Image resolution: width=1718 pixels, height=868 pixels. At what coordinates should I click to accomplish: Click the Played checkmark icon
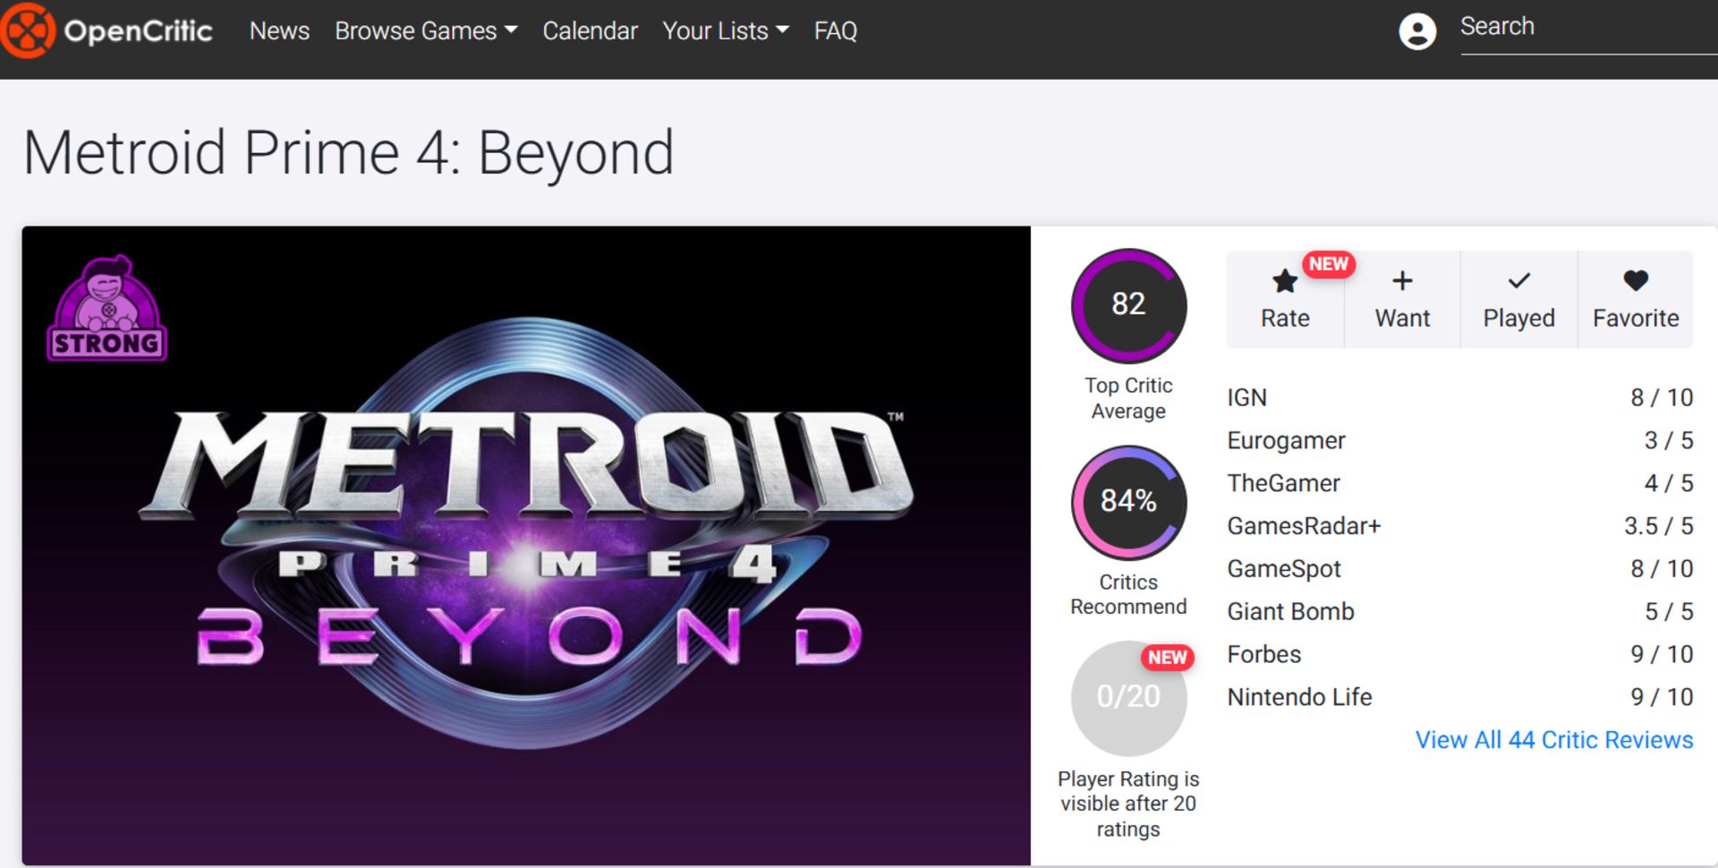(x=1518, y=280)
